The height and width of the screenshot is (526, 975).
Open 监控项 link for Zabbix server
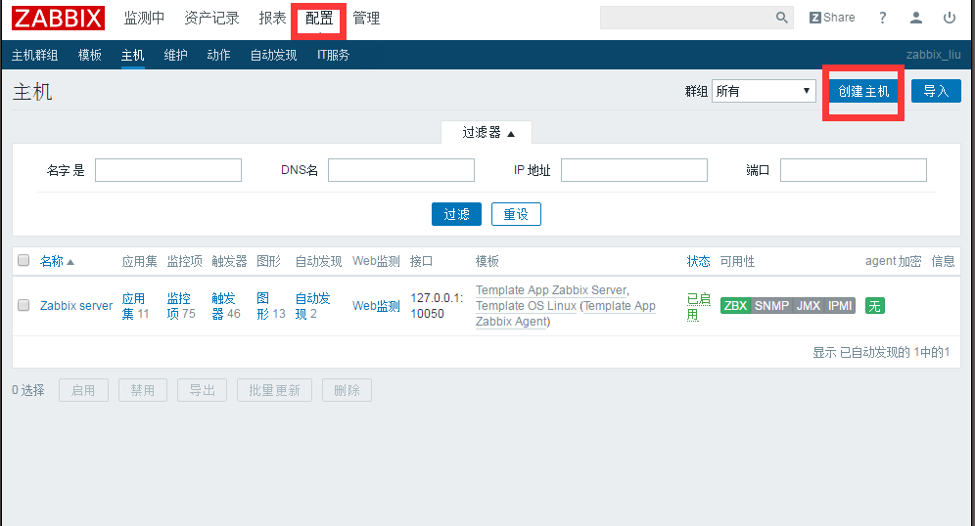click(x=178, y=306)
